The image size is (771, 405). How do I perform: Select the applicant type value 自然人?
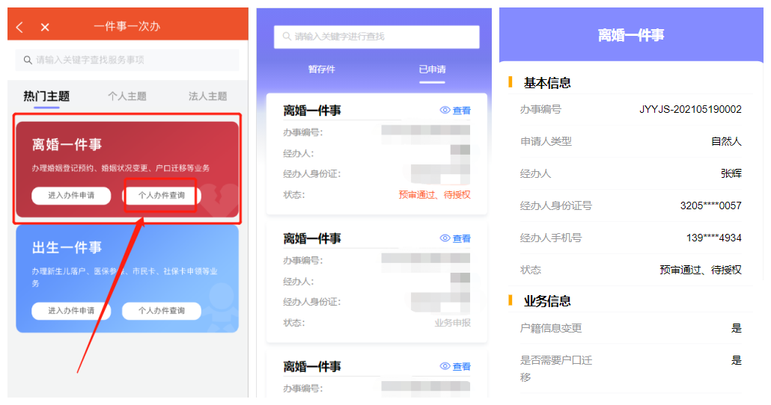click(726, 141)
